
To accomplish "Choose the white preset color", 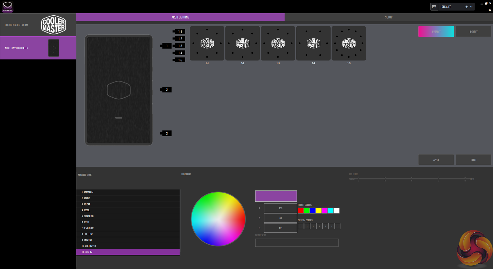I will [x=337, y=211].
